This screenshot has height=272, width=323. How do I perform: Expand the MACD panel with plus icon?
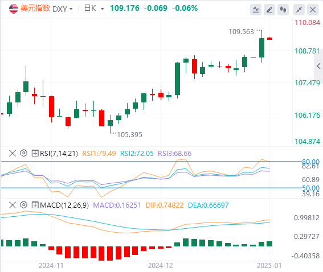click(x=35, y=205)
